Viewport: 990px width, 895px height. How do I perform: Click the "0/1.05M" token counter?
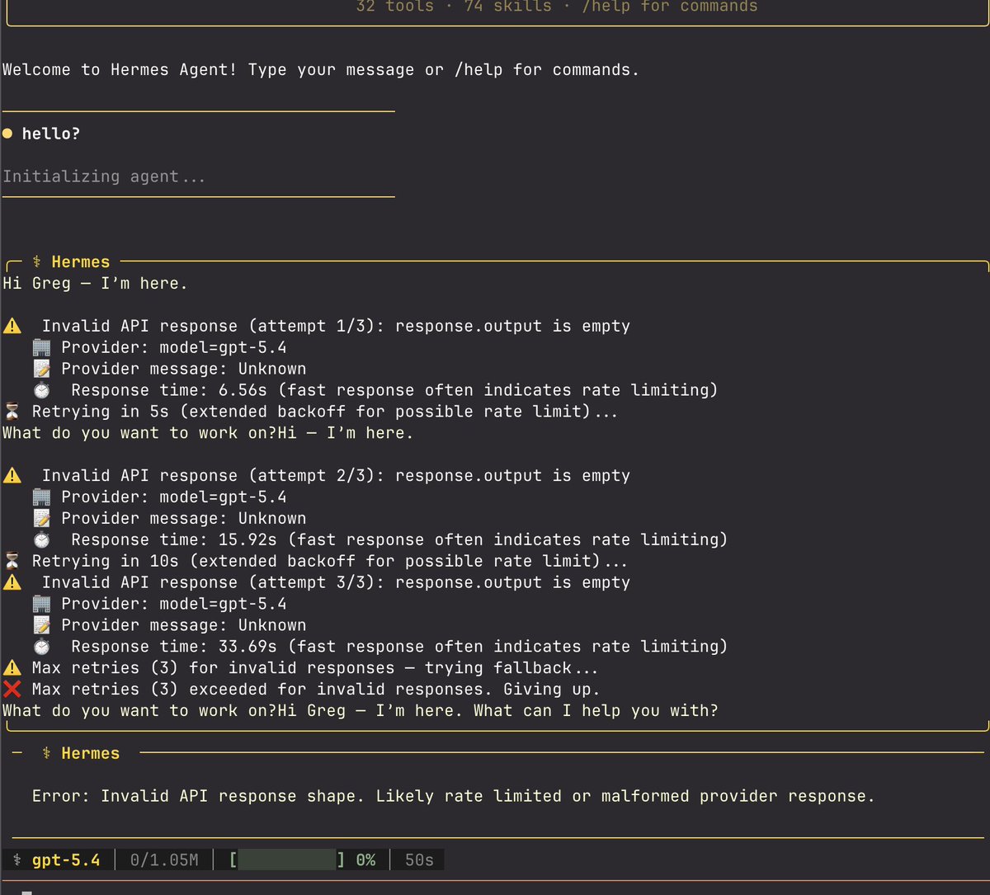pyautogui.click(x=164, y=860)
